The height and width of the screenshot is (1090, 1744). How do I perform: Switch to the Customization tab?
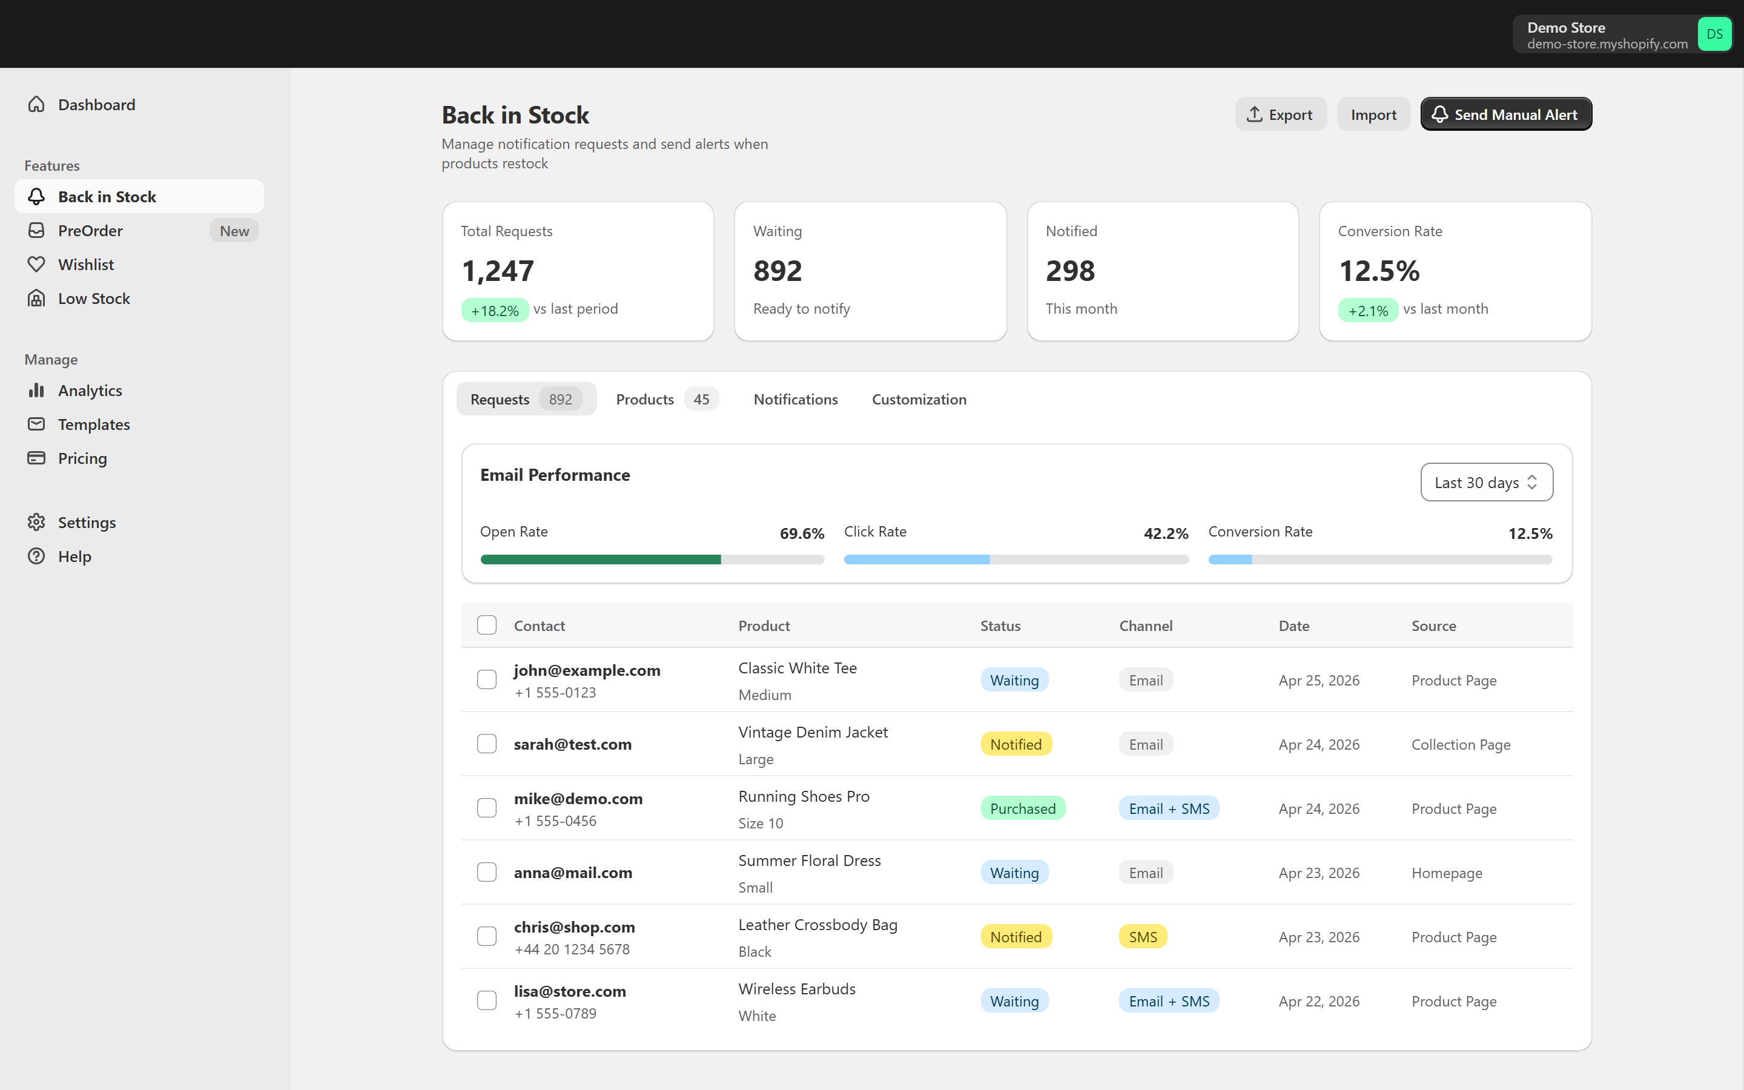tap(919, 400)
